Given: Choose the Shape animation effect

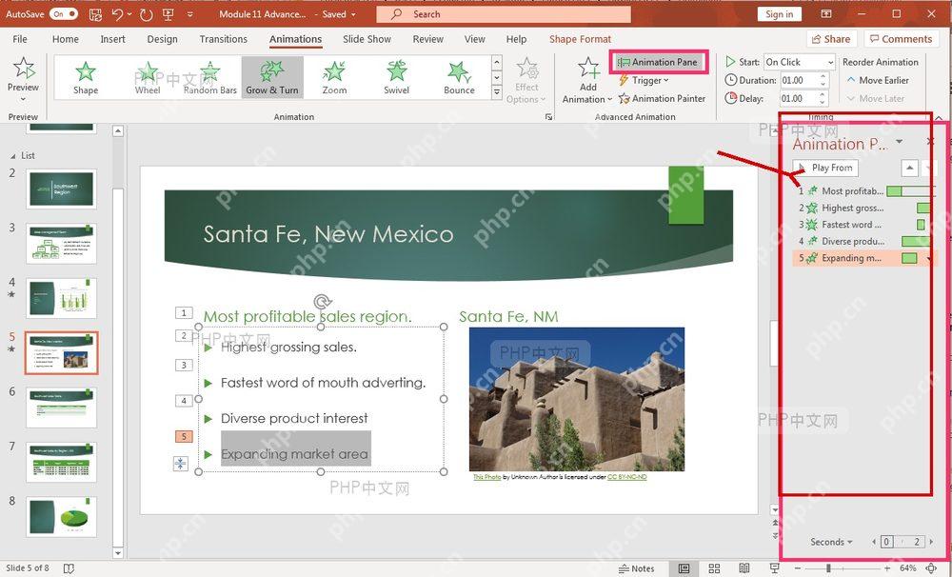Looking at the screenshot, I should tap(86, 78).
